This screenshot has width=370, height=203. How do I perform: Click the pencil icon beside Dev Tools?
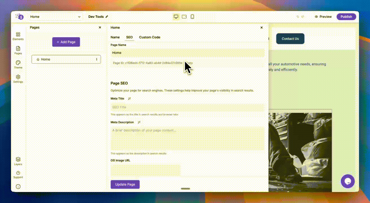[107, 17]
